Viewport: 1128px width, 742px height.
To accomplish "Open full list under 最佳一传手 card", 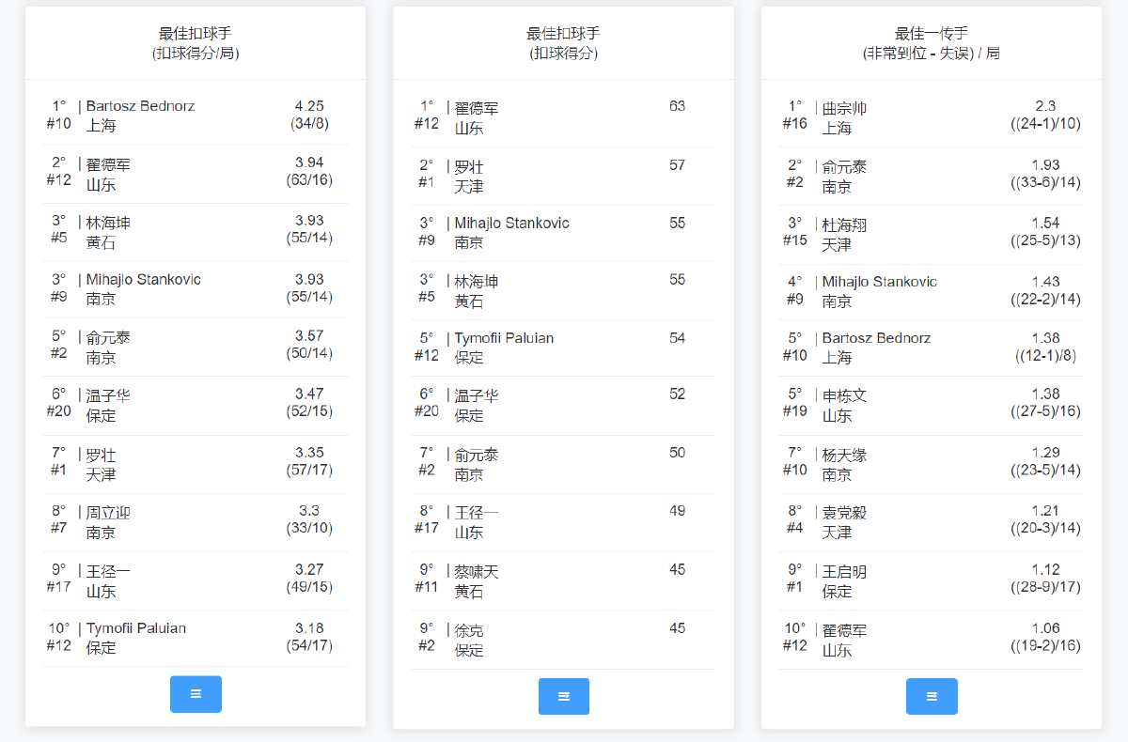I will 932,696.
